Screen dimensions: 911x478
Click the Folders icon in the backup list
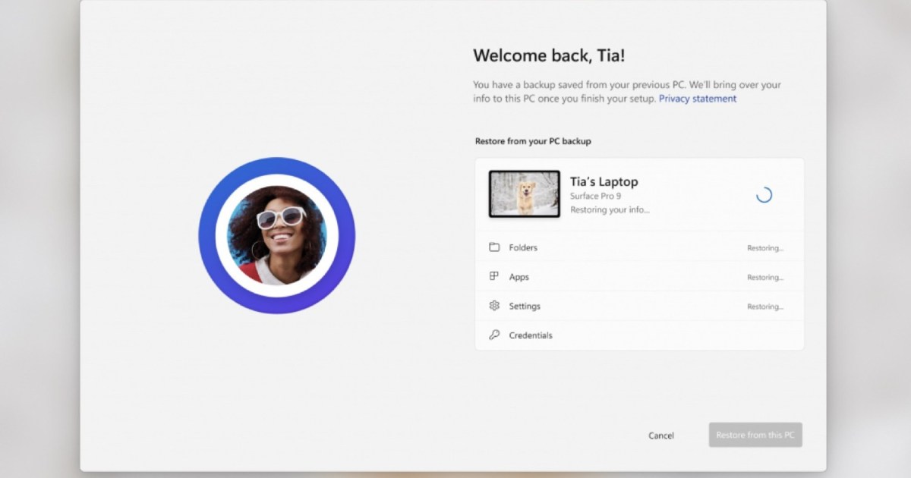493,247
